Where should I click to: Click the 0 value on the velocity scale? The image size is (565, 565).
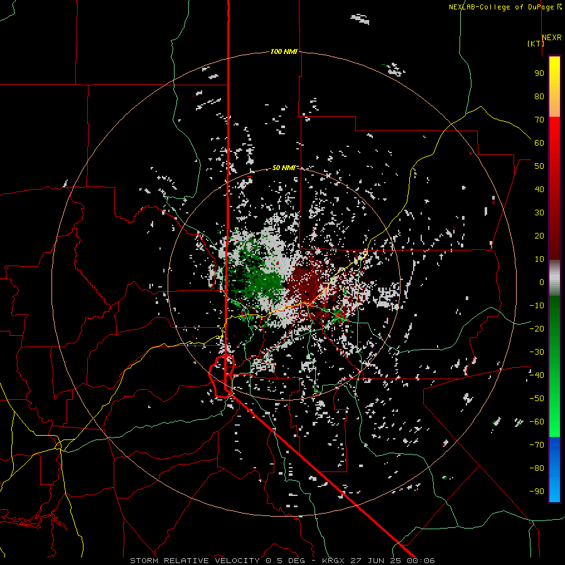tap(542, 282)
